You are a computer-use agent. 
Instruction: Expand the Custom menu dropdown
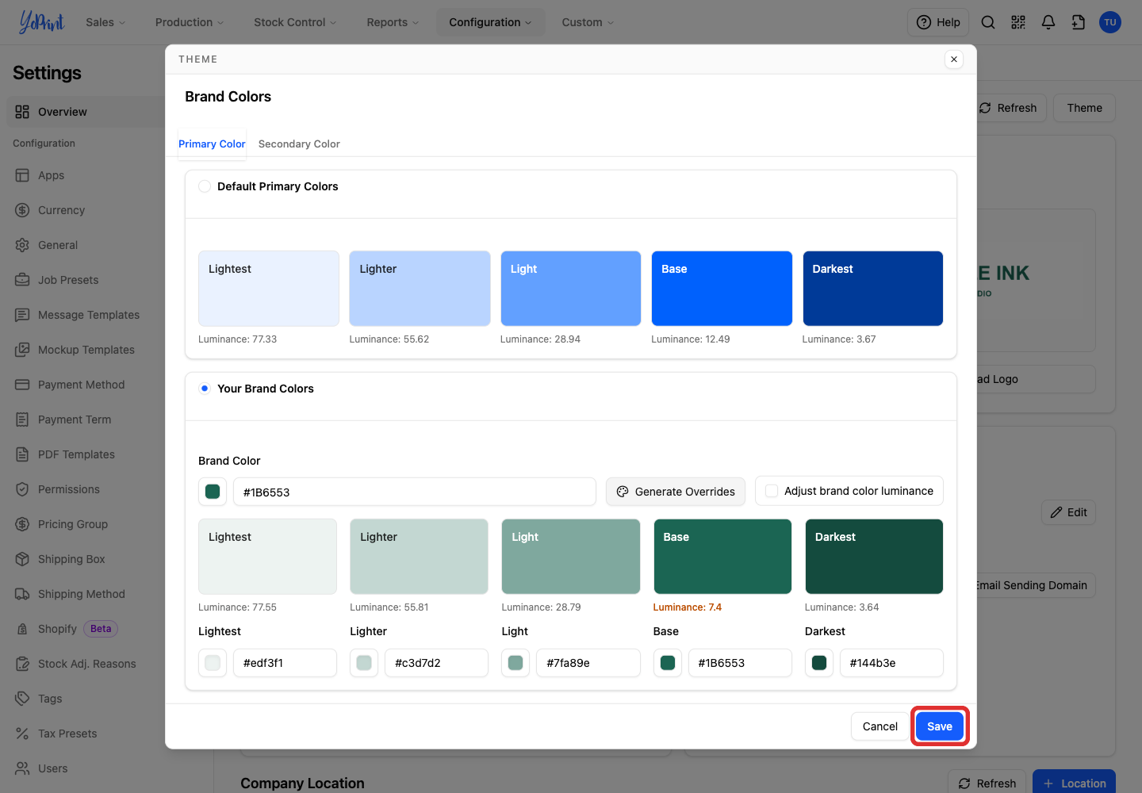[588, 22]
